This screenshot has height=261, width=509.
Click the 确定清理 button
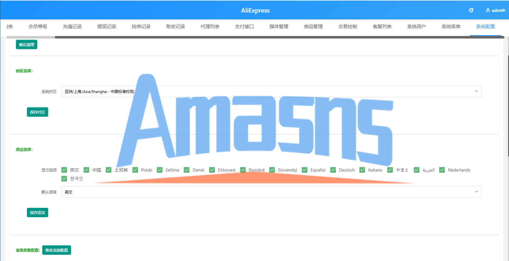tap(27, 44)
